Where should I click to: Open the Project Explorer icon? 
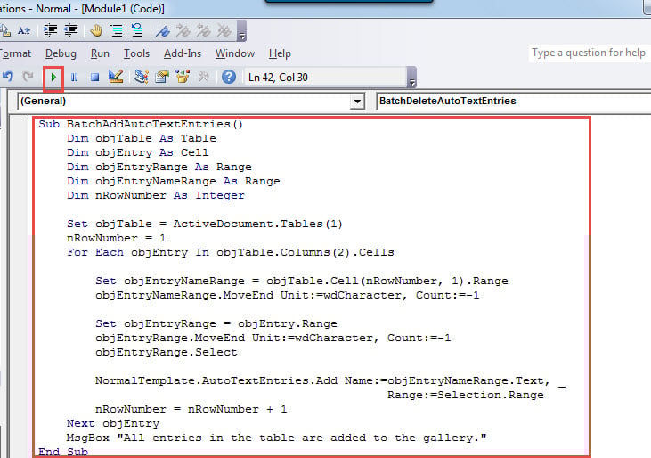coord(142,77)
